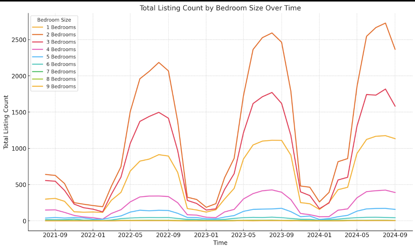
Task: Click the "Total Listing Count" y-axis label
Action: (6, 122)
